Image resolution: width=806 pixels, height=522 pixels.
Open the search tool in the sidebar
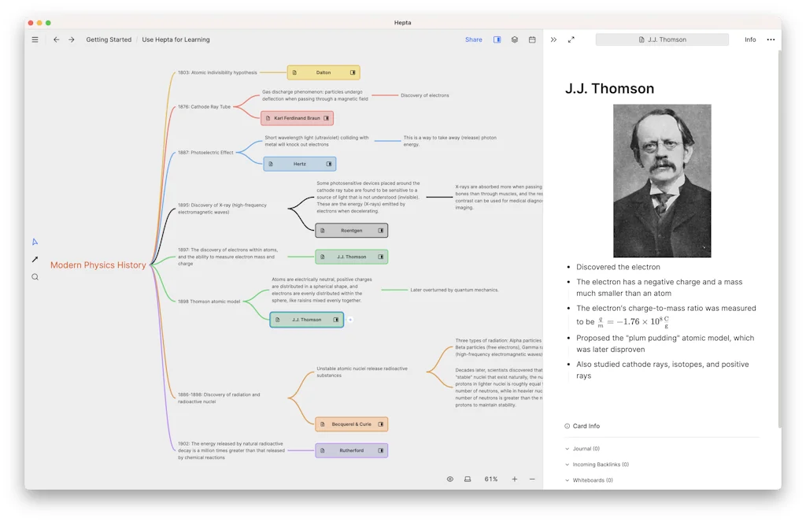[34, 276]
